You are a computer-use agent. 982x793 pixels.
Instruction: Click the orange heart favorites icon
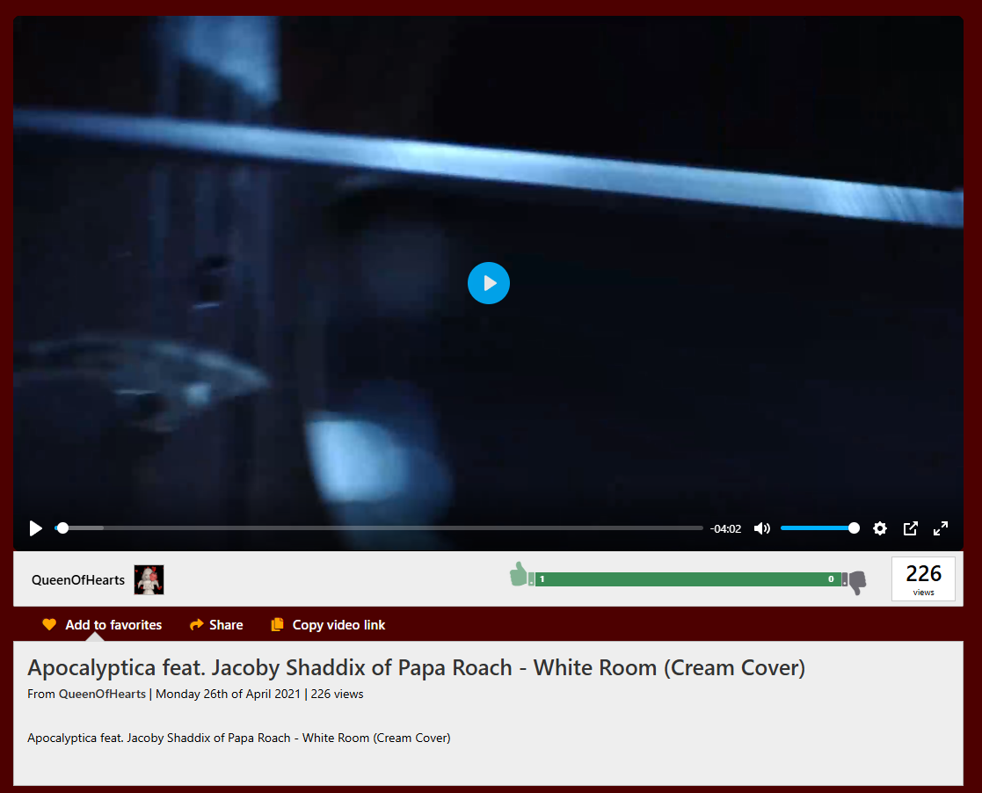[49, 624]
